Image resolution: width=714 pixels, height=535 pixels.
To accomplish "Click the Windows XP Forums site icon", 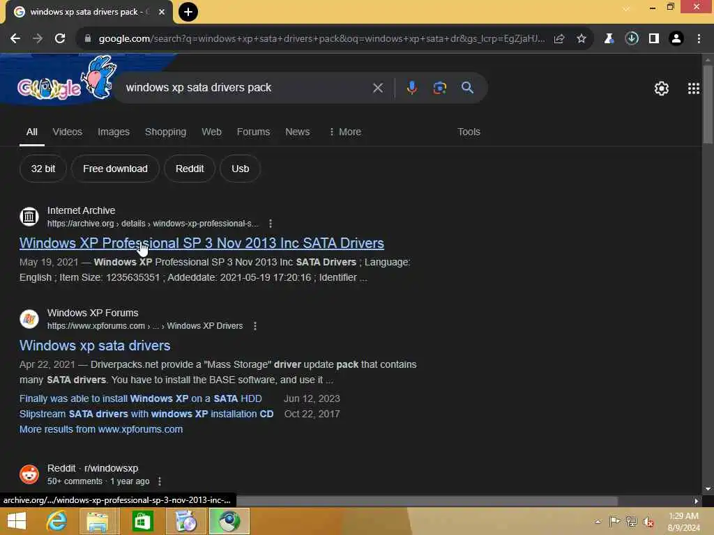I will tap(29, 319).
